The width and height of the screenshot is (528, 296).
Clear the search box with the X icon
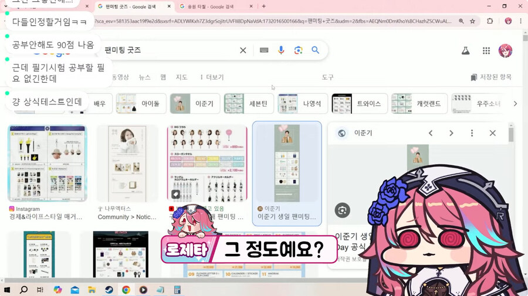[243, 50]
